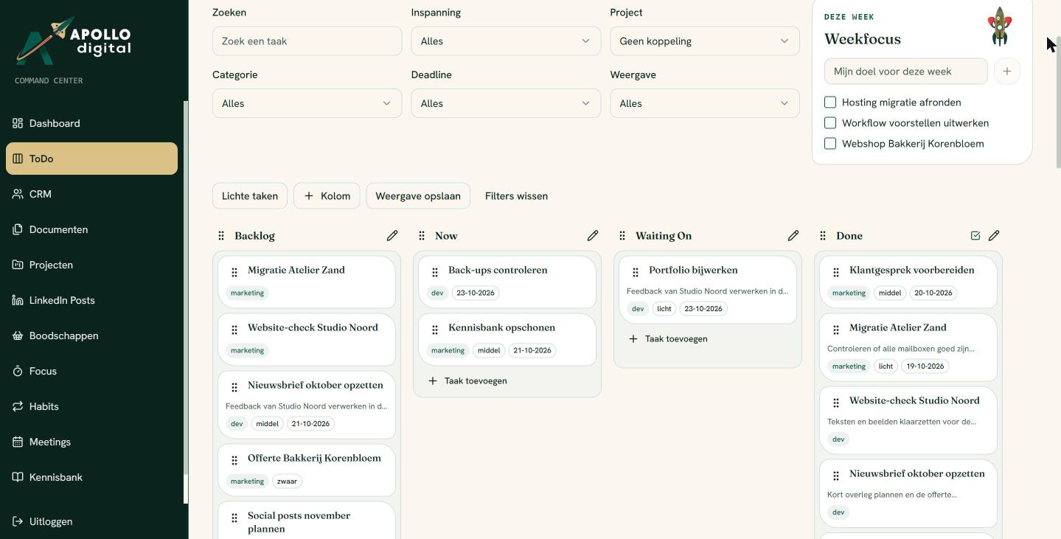Click the plus icon to add a week goal
The height and width of the screenshot is (539, 1061).
tap(1006, 72)
